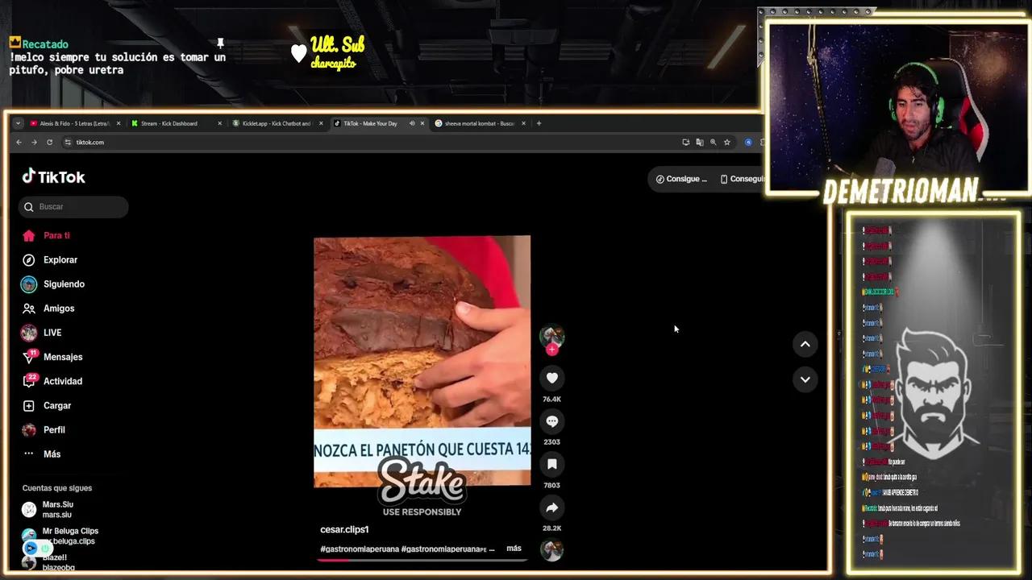Click the share icon on the video
The width and height of the screenshot is (1032, 580).
tap(551, 507)
